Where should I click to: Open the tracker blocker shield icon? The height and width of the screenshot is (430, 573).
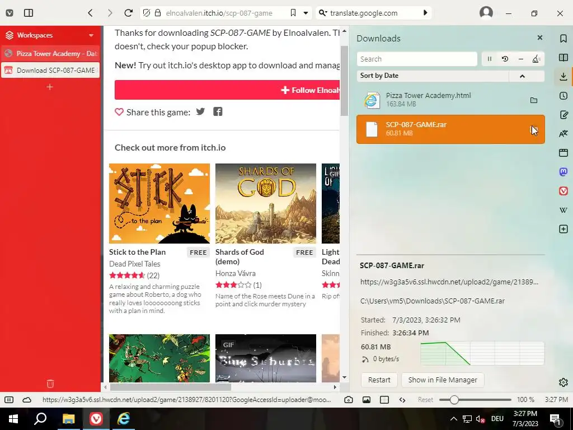[147, 13]
